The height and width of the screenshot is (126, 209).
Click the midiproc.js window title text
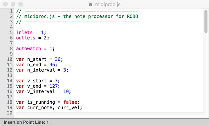coord(108,4)
